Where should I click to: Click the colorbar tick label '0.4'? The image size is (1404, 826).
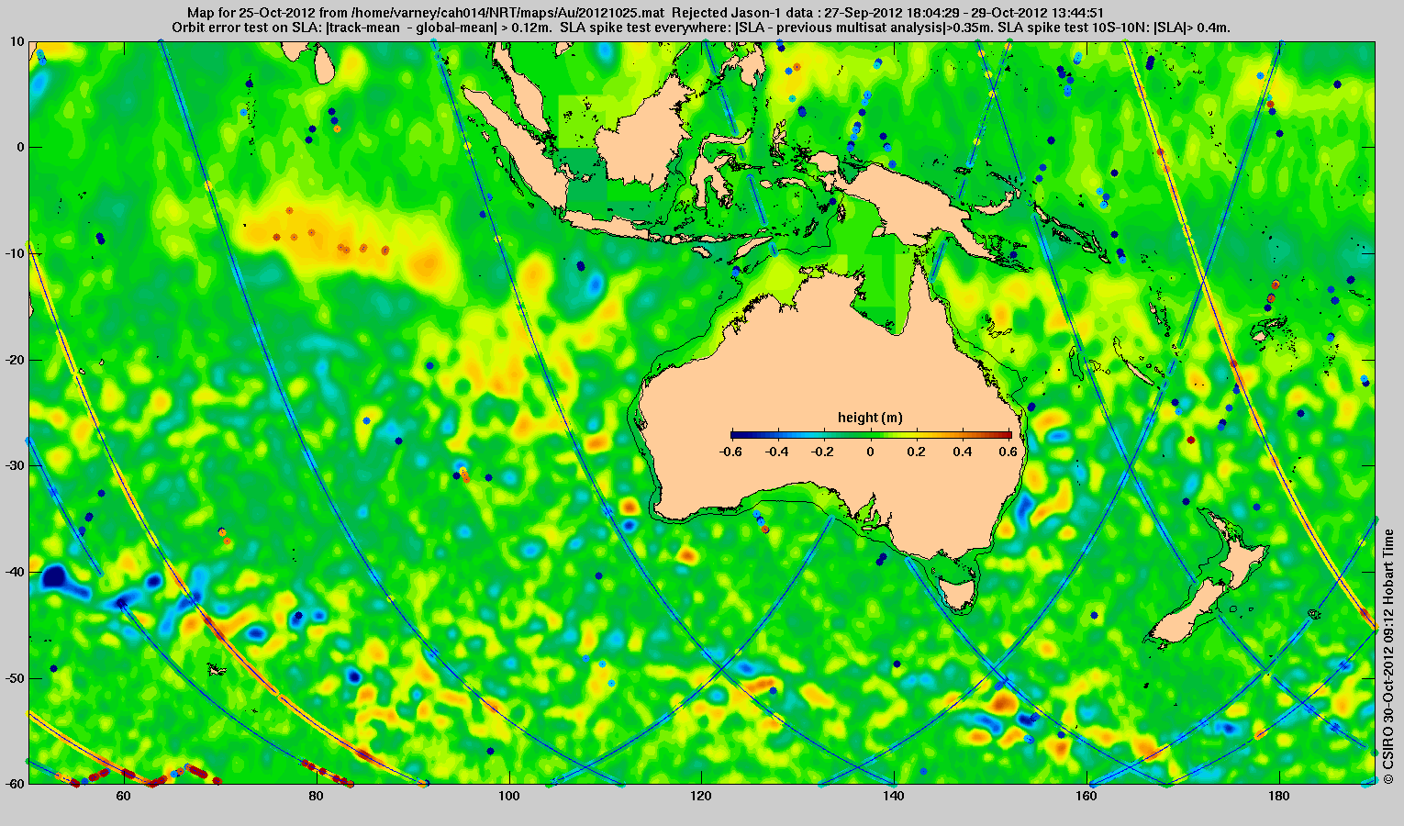point(964,452)
